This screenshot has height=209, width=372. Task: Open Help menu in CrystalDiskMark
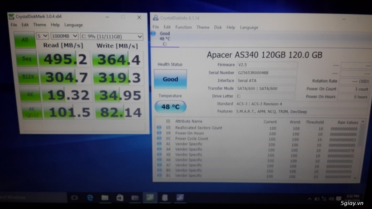pyautogui.click(x=55, y=25)
